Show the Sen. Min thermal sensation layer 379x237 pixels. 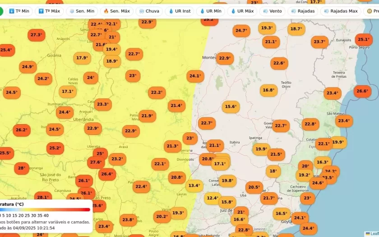tap(82, 11)
